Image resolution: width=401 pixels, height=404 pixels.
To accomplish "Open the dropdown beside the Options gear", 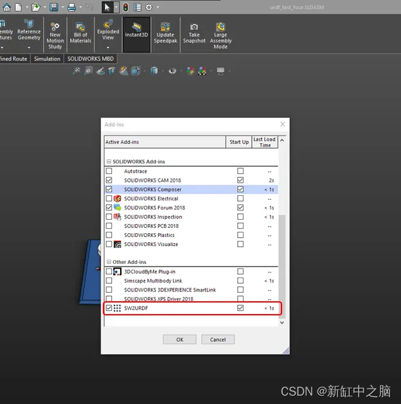I will pos(157,7).
